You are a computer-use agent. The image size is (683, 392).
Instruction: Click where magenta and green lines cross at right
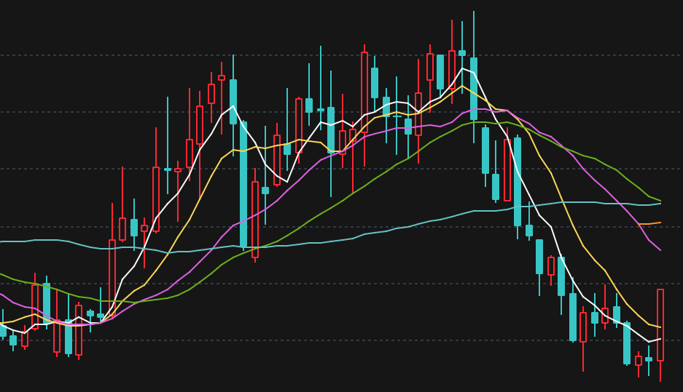pos(563,146)
